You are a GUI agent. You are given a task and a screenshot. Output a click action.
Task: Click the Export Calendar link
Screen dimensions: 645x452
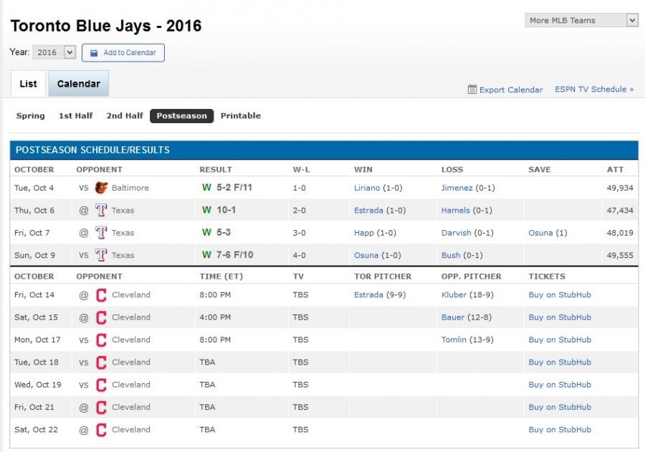pyautogui.click(x=511, y=90)
